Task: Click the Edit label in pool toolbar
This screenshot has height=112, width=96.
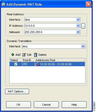Action: (29, 55)
